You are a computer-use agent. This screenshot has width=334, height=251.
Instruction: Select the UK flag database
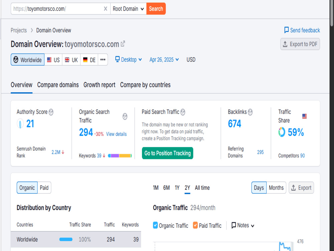coord(71,60)
